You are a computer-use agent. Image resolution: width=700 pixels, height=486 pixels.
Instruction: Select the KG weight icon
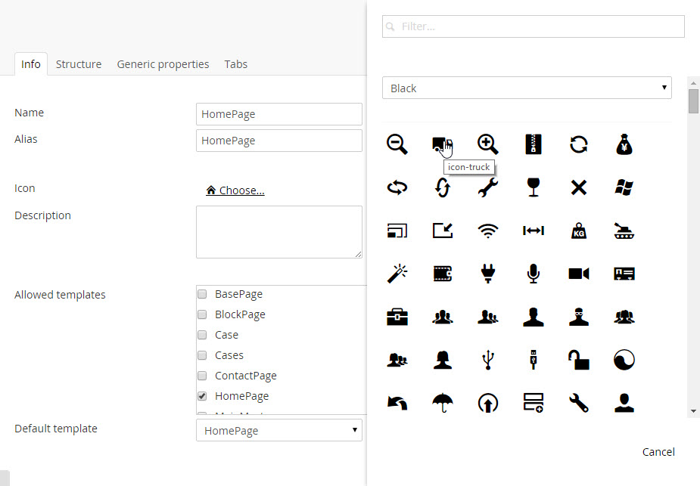coord(579,231)
